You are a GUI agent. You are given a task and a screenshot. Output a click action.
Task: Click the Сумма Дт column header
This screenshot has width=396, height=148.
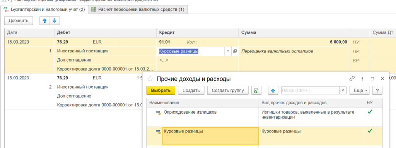pos(383,33)
